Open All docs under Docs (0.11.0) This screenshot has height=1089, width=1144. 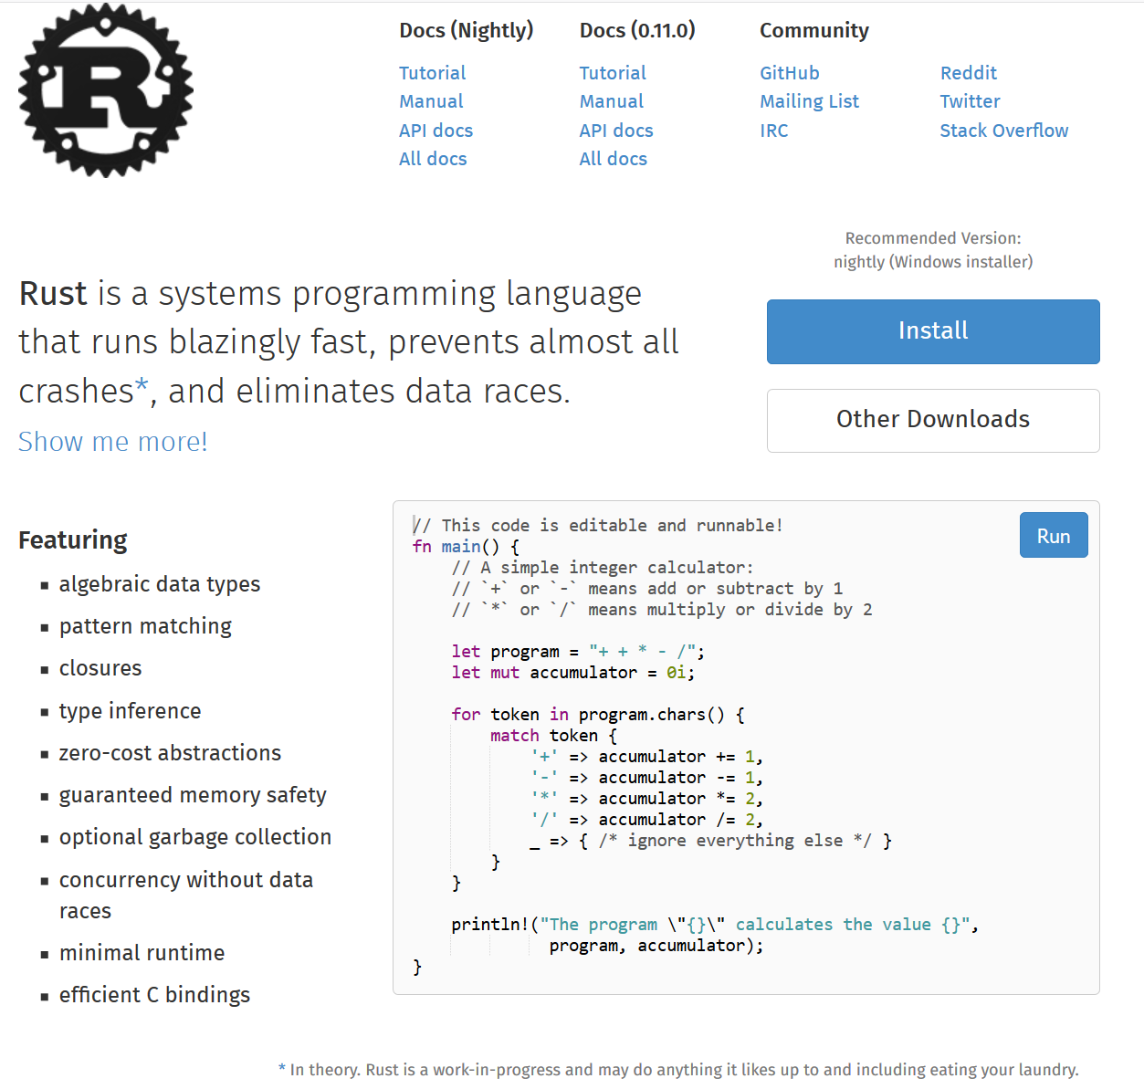tap(613, 159)
